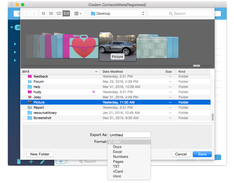234x183 pixels.
Task: Click the Cover Flow scroll thumb
Action: click(x=196, y=66)
